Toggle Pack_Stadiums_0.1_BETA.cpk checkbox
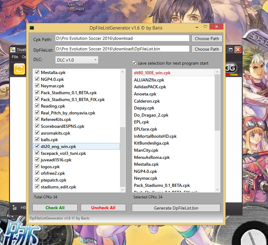The width and height of the screenshot is (268, 245). pos(37,92)
